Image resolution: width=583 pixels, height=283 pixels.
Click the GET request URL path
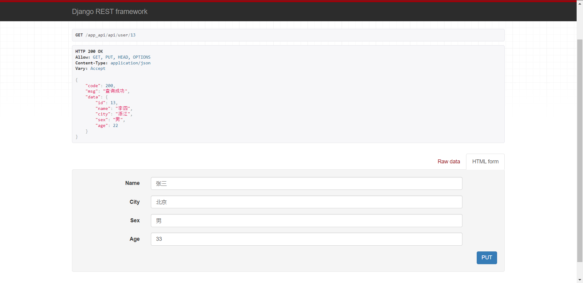tap(111, 35)
